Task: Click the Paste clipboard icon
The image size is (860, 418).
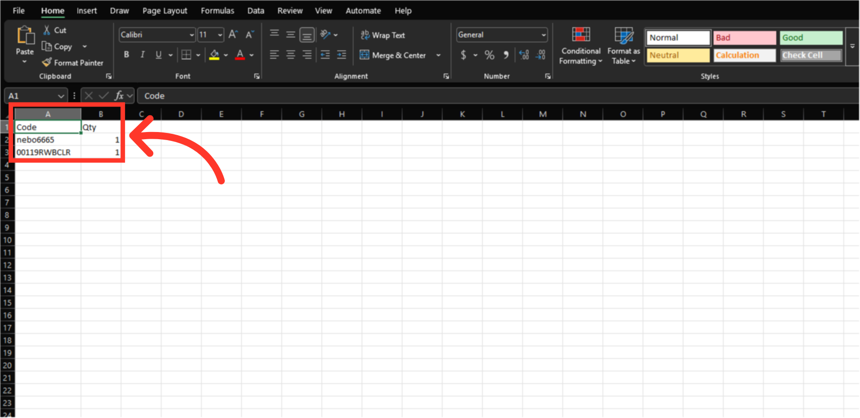Action: pyautogui.click(x=25, y=35)
